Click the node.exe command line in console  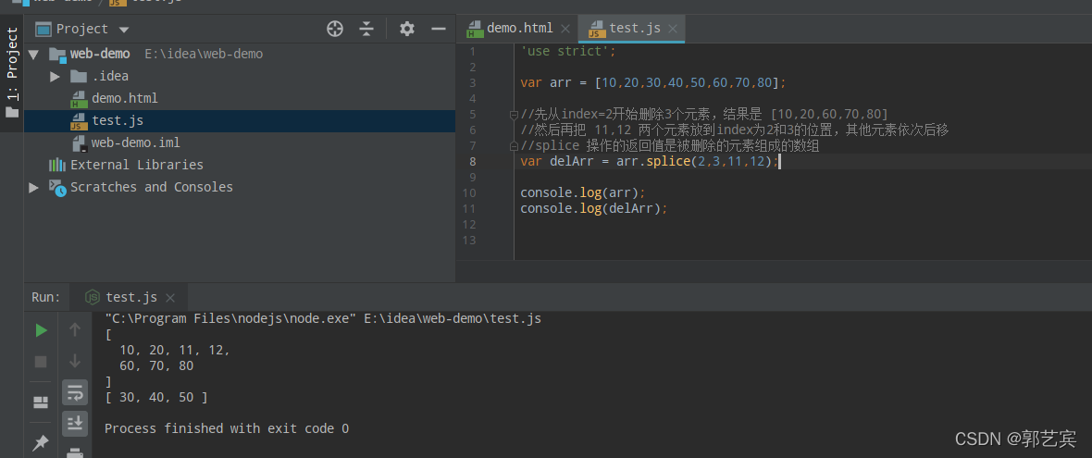[x=322, y=319]
